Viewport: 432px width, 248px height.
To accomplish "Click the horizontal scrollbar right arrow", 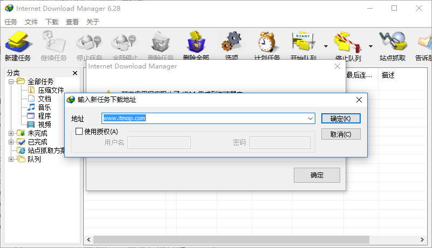I will click(x=422, y=239).
